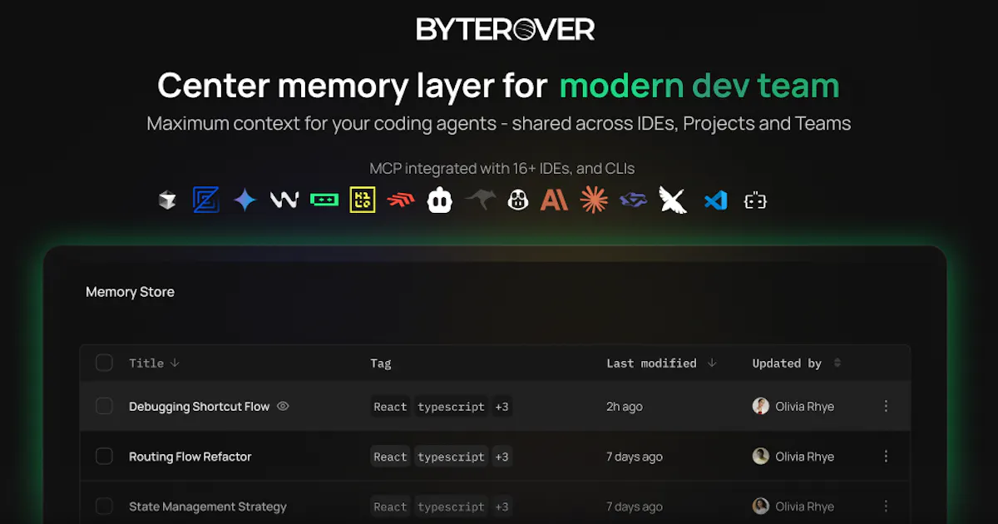This screenshot has height=524, width=998.
Task: Click the React tag on State Management Strategy
Action: coord(390,507)
